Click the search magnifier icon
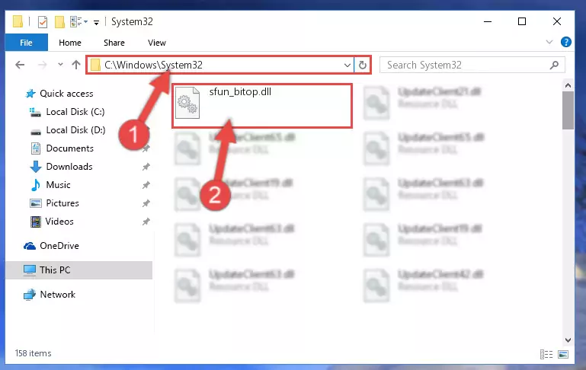The image size is (586, 370). click(x=554, y=65)
